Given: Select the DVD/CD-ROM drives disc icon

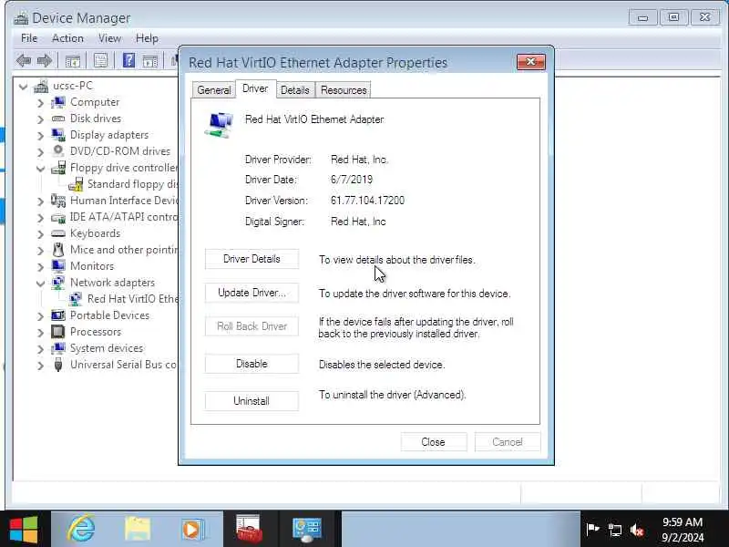Looking at the screenshot, I should 58,150.
